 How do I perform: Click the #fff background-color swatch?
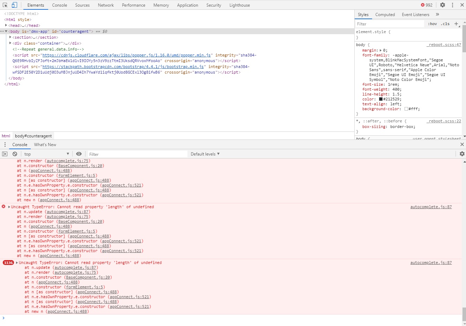[x=406, y=109]
